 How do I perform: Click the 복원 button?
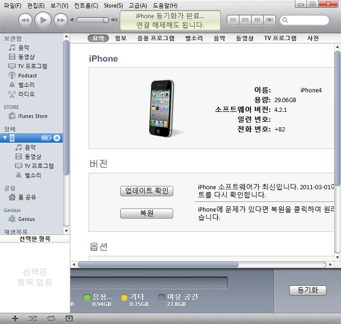pyautogui.click(x=146, y=213)
